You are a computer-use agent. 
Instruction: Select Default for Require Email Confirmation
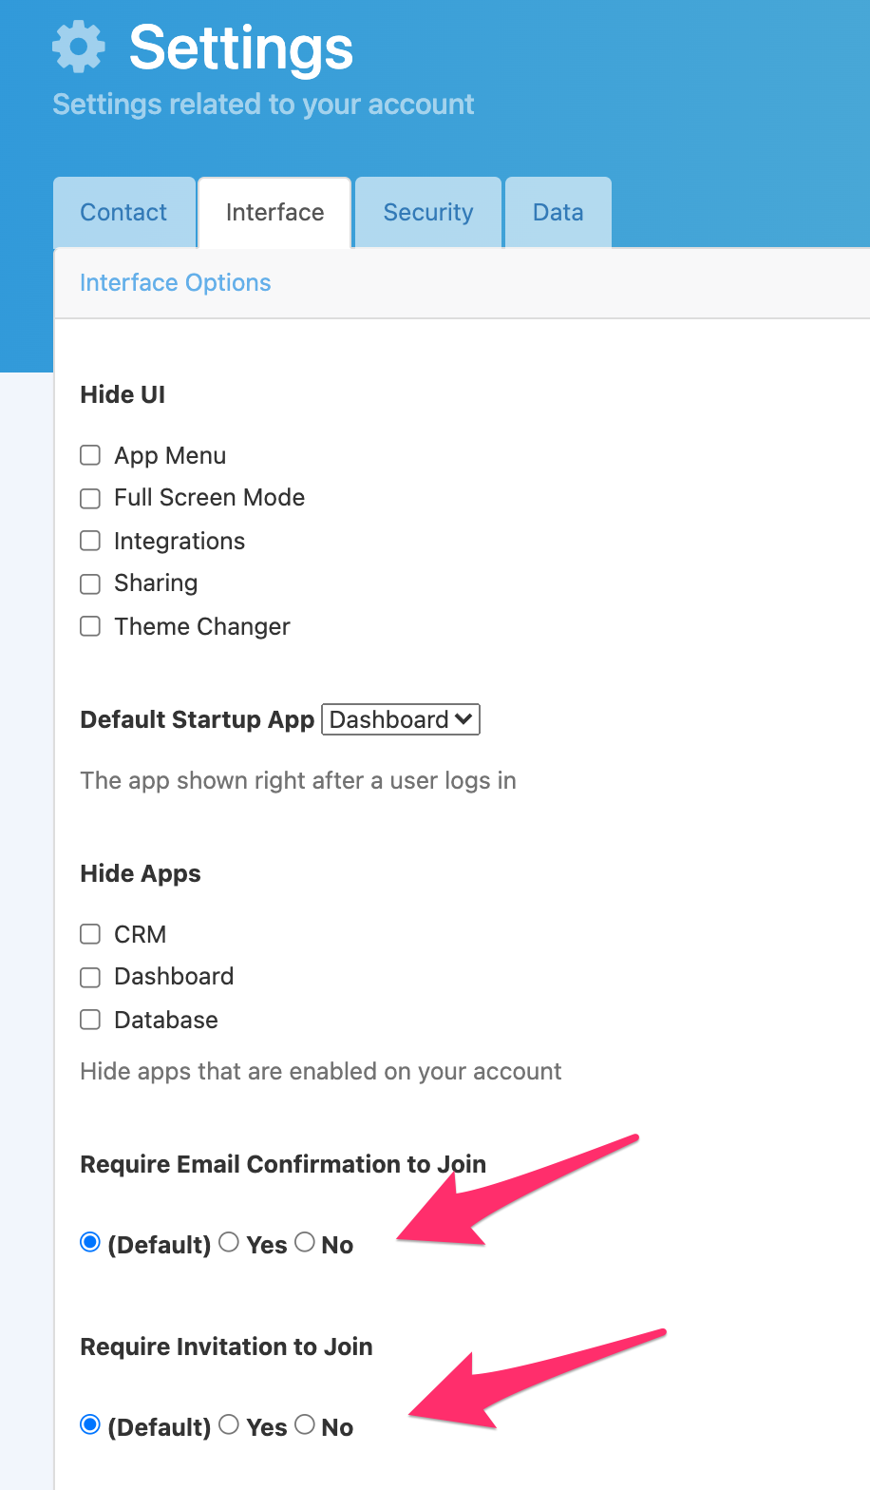coord(90,1242)
